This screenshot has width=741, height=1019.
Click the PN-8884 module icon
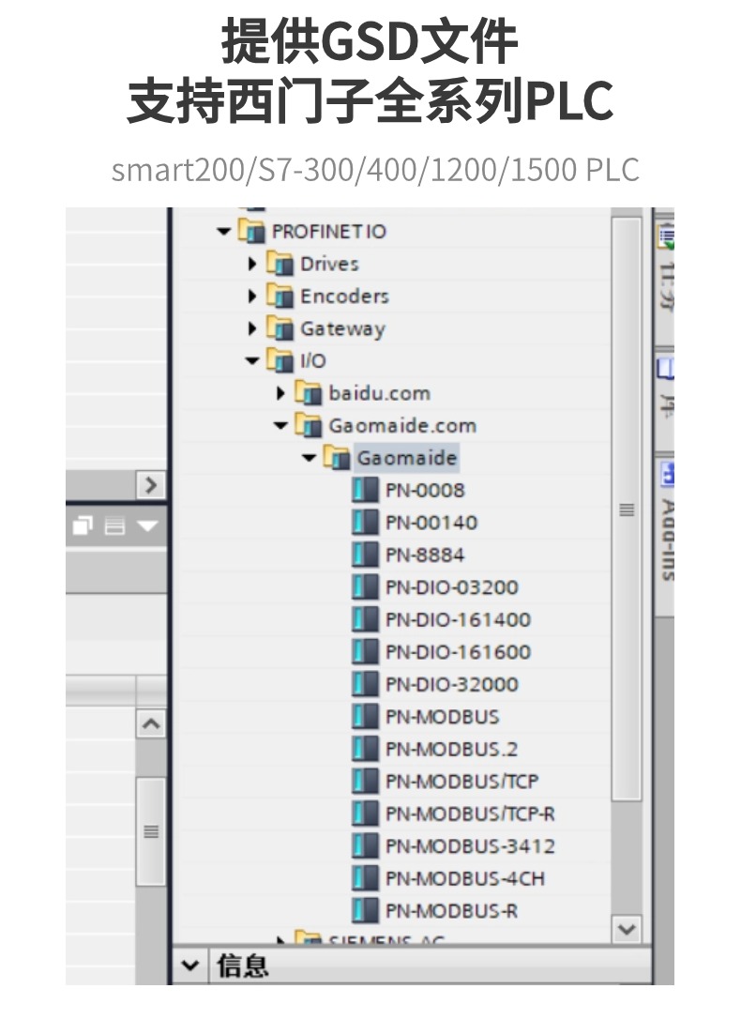point(365,555)
